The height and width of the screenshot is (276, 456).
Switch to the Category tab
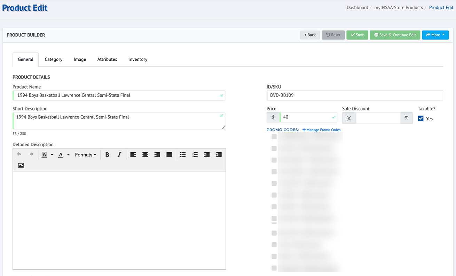(x=54, y=59)
